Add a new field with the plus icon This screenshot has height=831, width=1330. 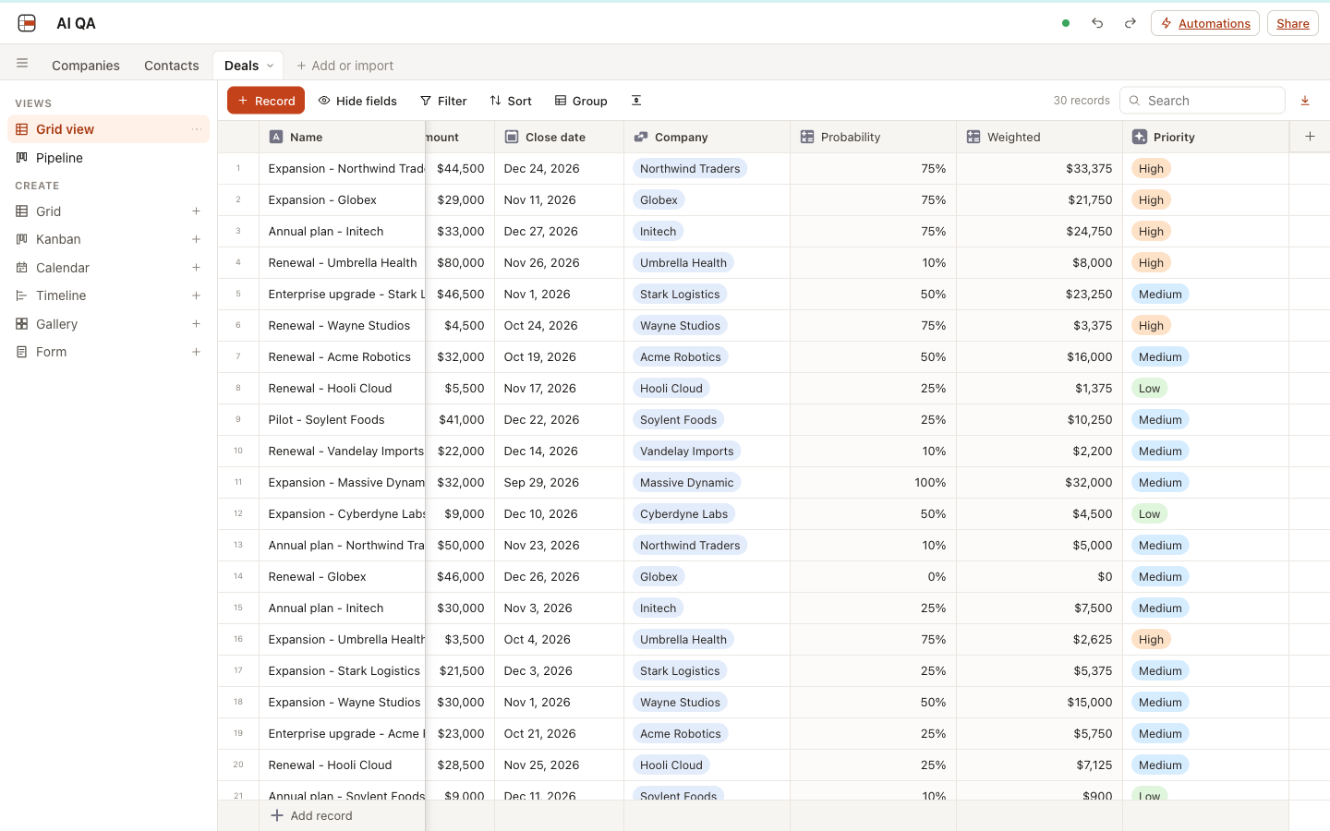click(x=1310, y=137)
